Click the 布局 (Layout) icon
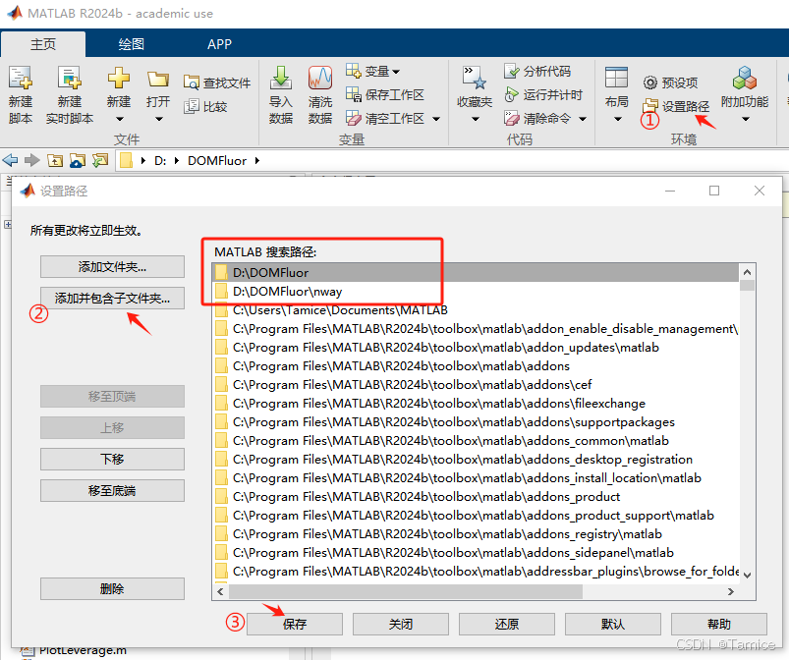 click(616, 79)
